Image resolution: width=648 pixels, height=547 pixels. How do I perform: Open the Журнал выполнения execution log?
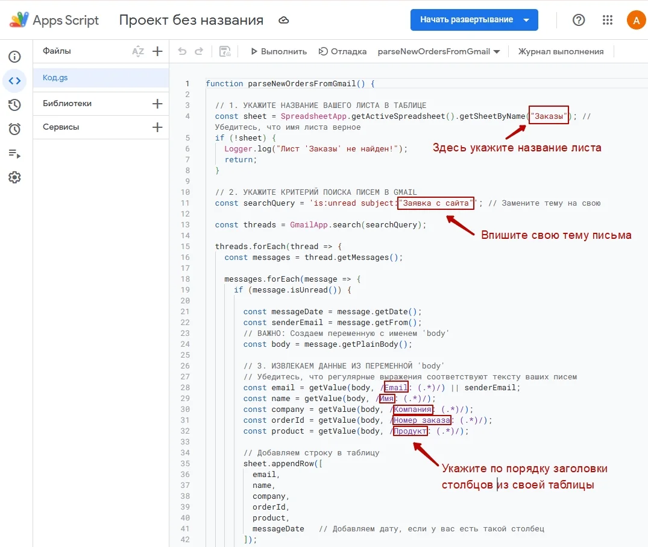pos(561,51)
